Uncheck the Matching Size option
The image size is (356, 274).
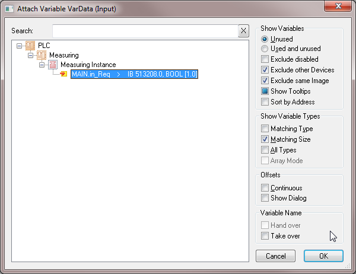tap(265, 139)
